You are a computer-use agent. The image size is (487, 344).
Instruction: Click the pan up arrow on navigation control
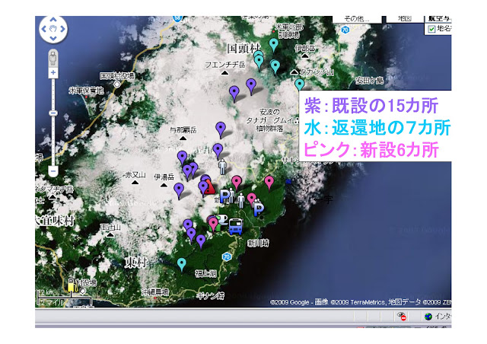pyautogui.click(x=53, y=20)
